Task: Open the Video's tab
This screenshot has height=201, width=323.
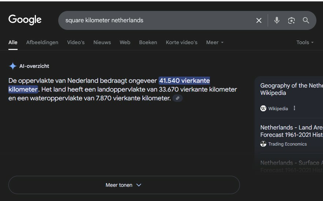Action: click(76, 42)
